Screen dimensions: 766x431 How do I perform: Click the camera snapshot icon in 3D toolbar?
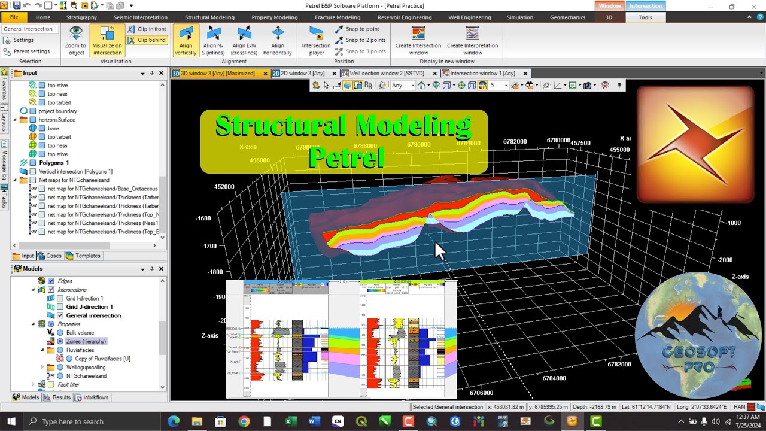587,86
